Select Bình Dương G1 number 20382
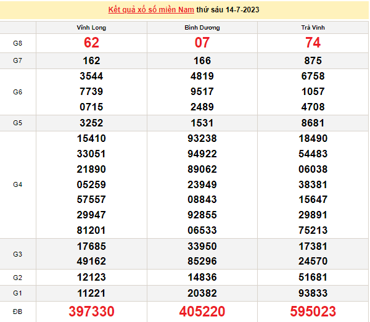Image resolution: width=370 pixels, height=322 pixels. 202,293
